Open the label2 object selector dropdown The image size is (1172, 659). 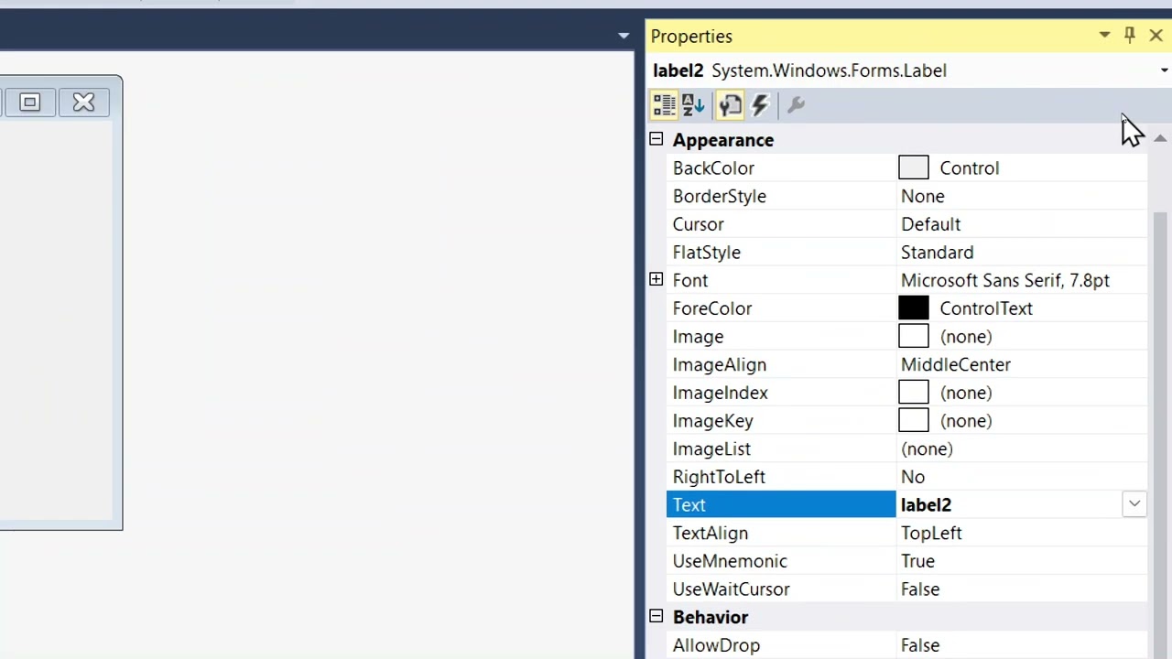tap(1164, 70)
